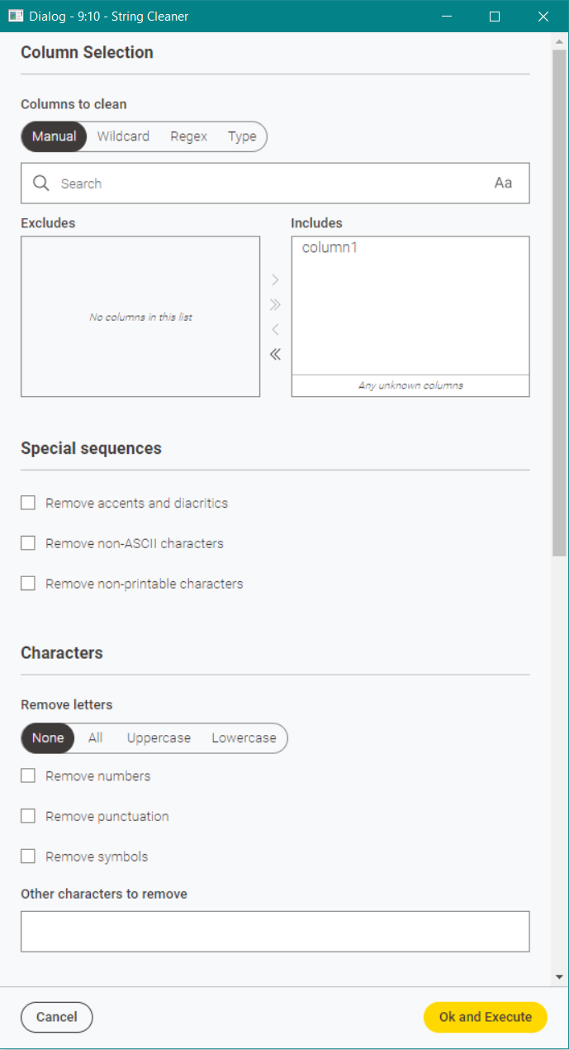Enable Remove accents and diacritics
Image resolution: width=569 pixels, height=1050 pixels.
pos(28,503)
